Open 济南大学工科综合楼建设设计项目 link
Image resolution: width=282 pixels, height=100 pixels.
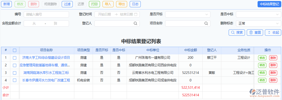(x=46, y=58)
